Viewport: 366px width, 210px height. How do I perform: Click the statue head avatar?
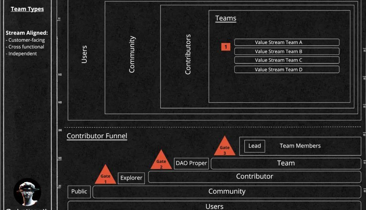point(27,192)
